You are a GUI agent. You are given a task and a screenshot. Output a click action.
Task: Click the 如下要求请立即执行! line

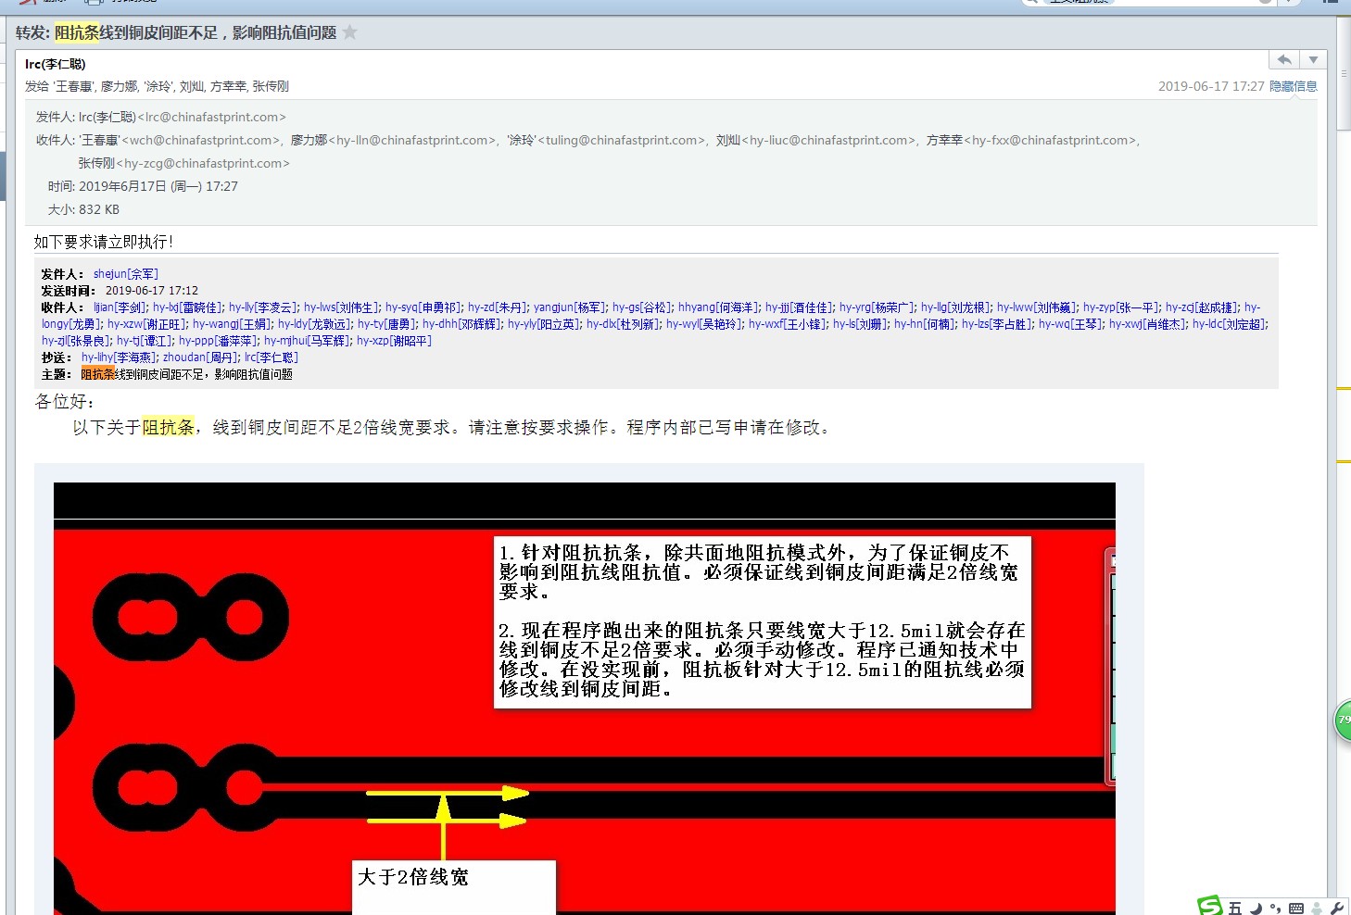(104, 242)
